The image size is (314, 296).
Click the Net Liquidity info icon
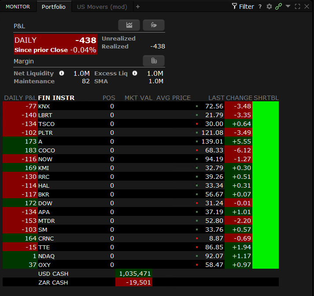coord(62,73)
